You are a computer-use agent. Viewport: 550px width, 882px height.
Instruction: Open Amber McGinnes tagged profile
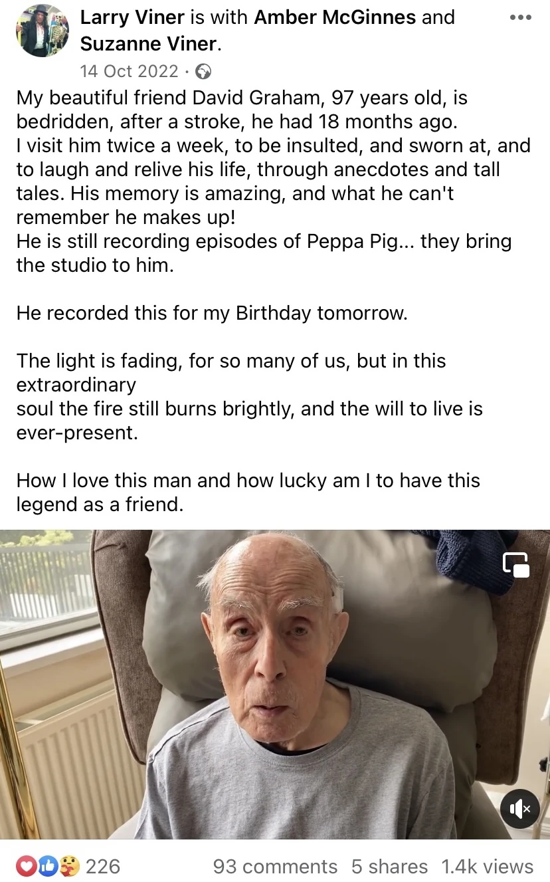[344, 17]
